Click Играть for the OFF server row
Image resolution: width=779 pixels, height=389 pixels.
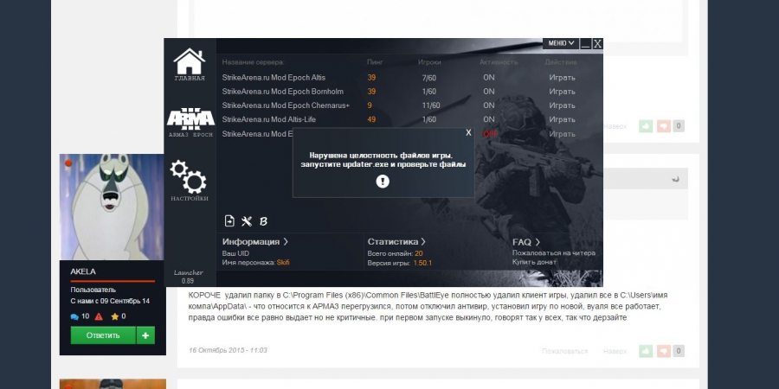tap(562, 133)
